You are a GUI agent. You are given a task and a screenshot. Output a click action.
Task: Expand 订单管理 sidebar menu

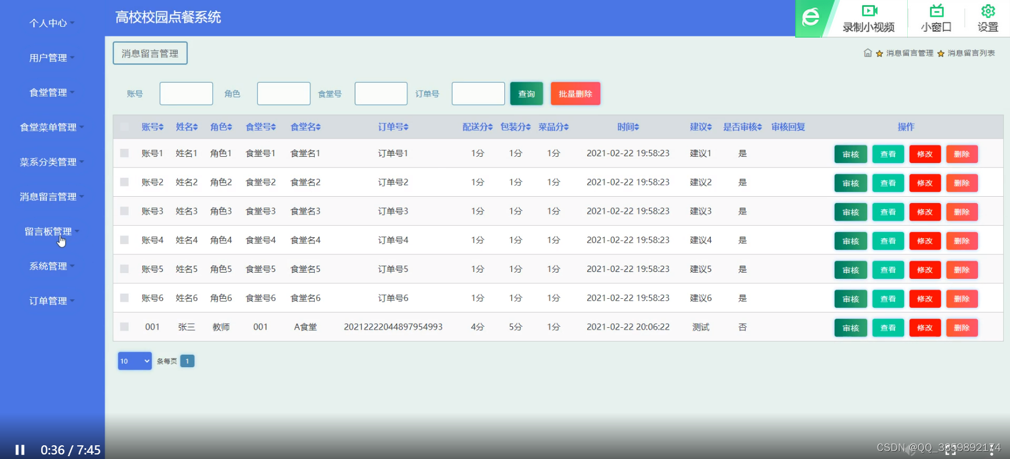pos(51,301)
